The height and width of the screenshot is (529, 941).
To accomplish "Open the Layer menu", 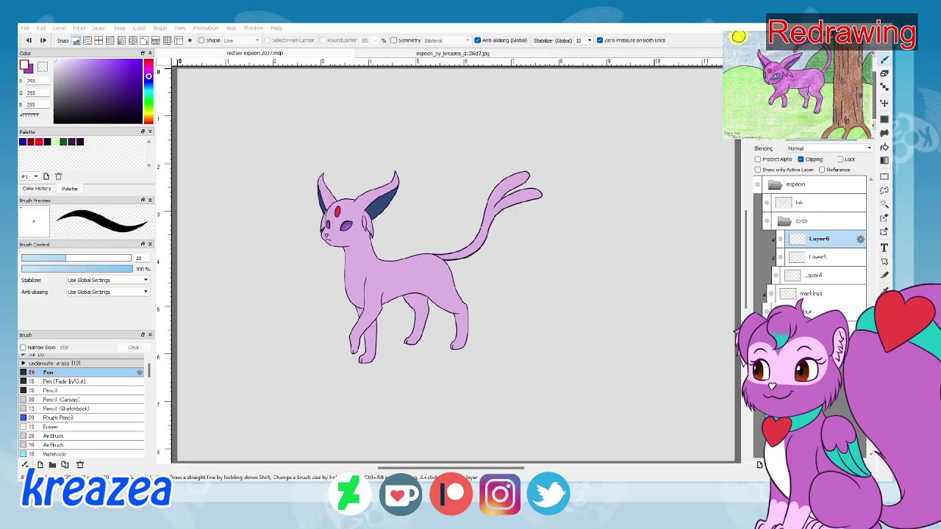I will pos(60,28).
